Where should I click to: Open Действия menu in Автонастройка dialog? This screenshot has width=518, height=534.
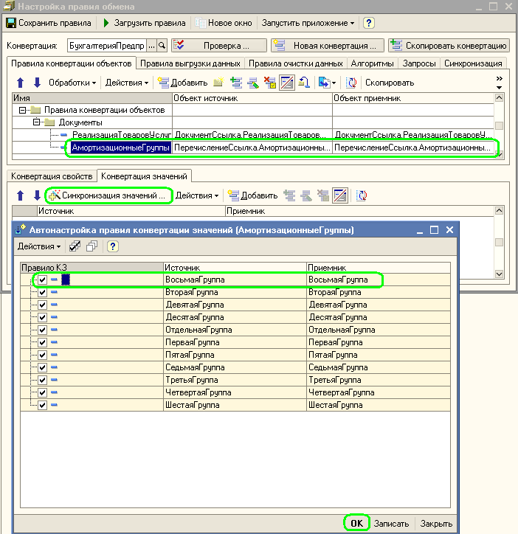point(39,246)
